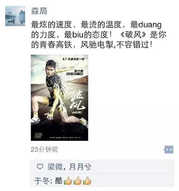Screen dimensions: 179x191
Task: Open 月月兮's profile from the likes list
Action: coord(80,167)
